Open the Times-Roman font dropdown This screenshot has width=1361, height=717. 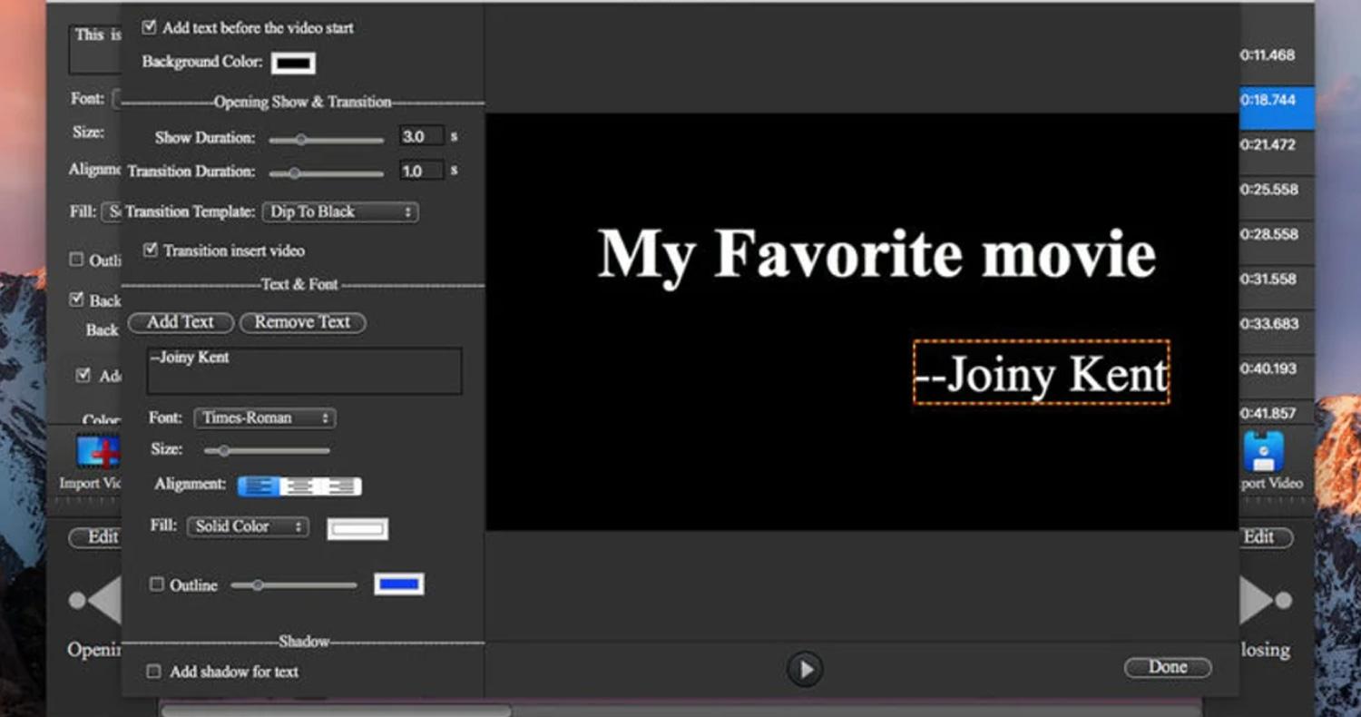pyautogui.click(x=265, y=418)
